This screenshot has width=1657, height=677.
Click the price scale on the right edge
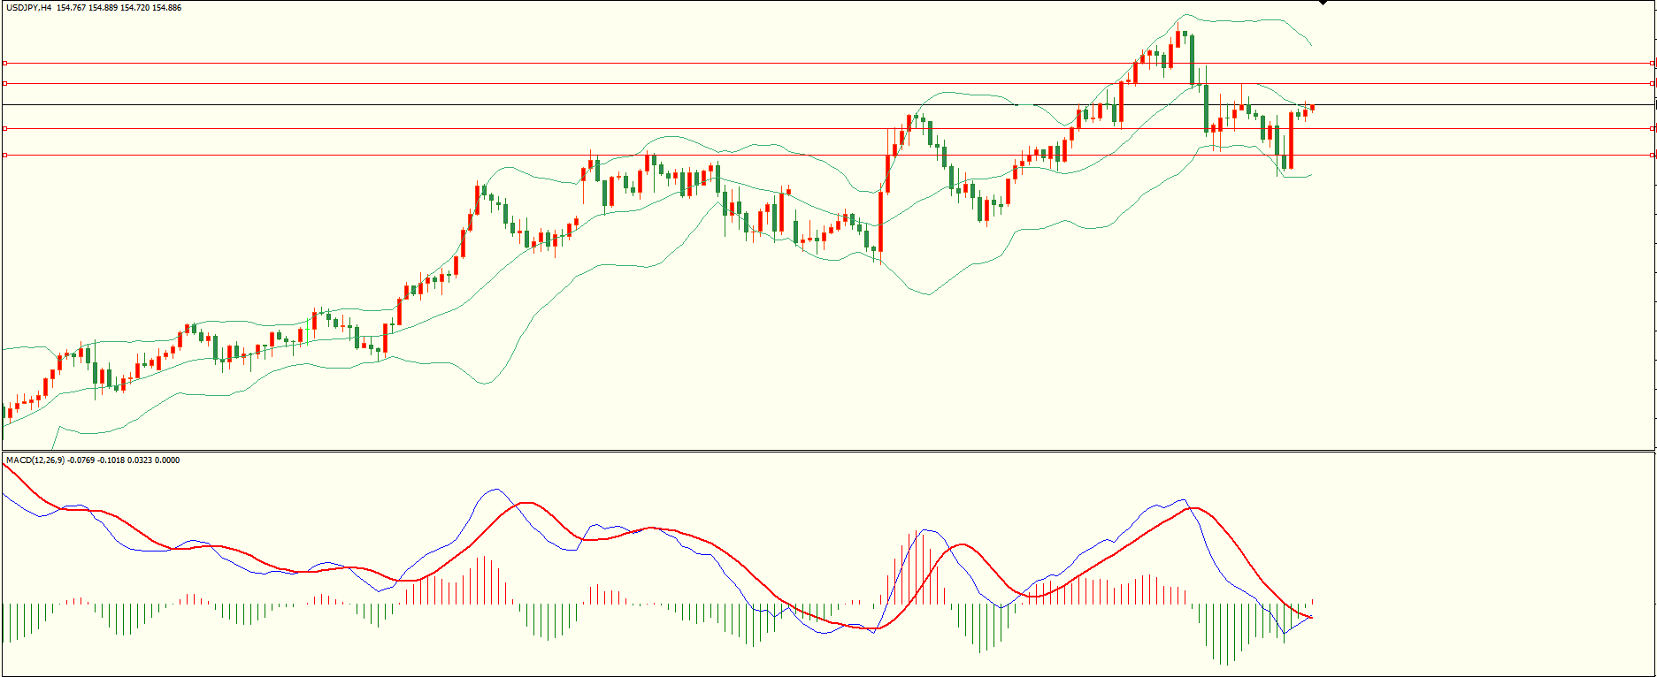[x=1655, y=265]
